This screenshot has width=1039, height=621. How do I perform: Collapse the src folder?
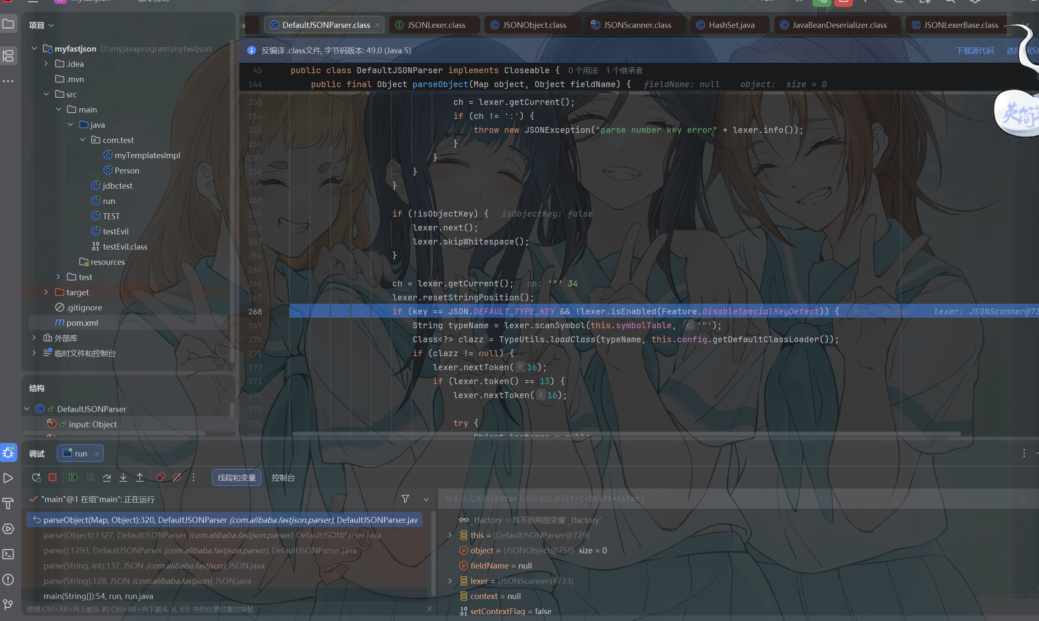tap(46, 94)
